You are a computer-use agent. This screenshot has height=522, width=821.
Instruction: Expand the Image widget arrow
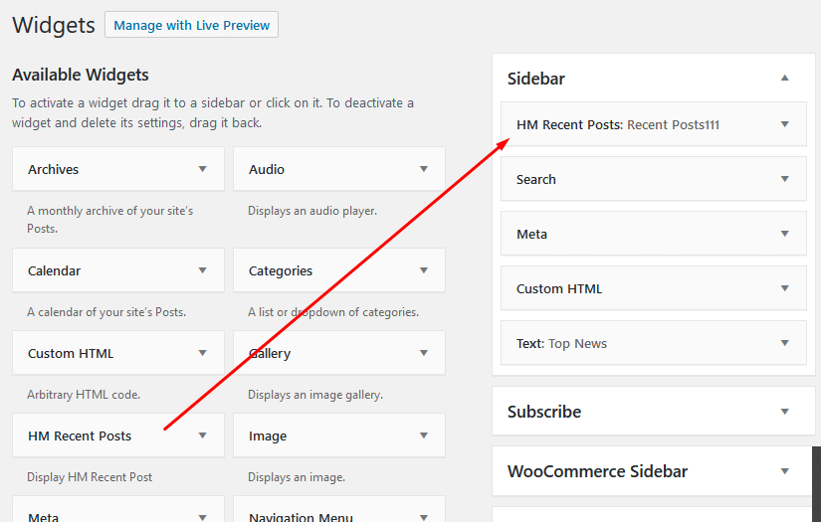tap(424, 435)
